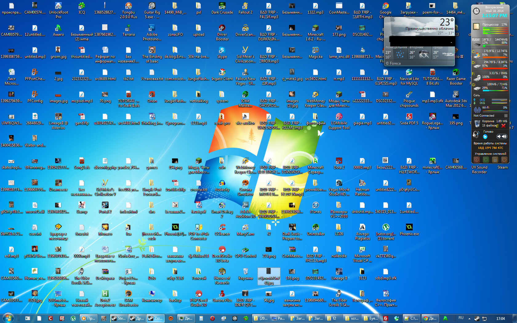Open the taskbar clock showing 17:04
Screen dimensions: 517x323
pos(500,318)
